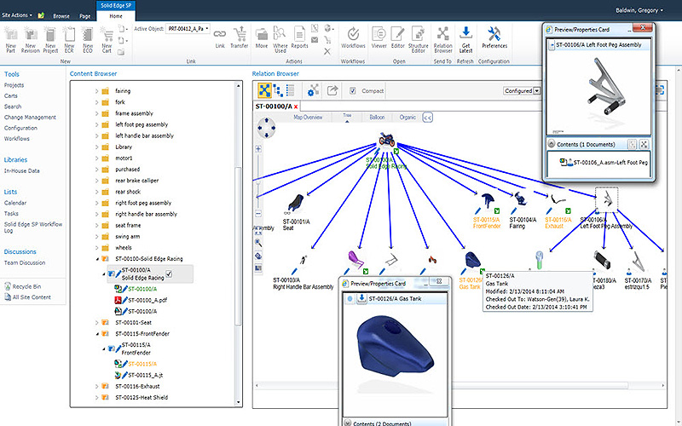
Task: Open Baldwin, Gregory user menu
Action: point(639,10)
